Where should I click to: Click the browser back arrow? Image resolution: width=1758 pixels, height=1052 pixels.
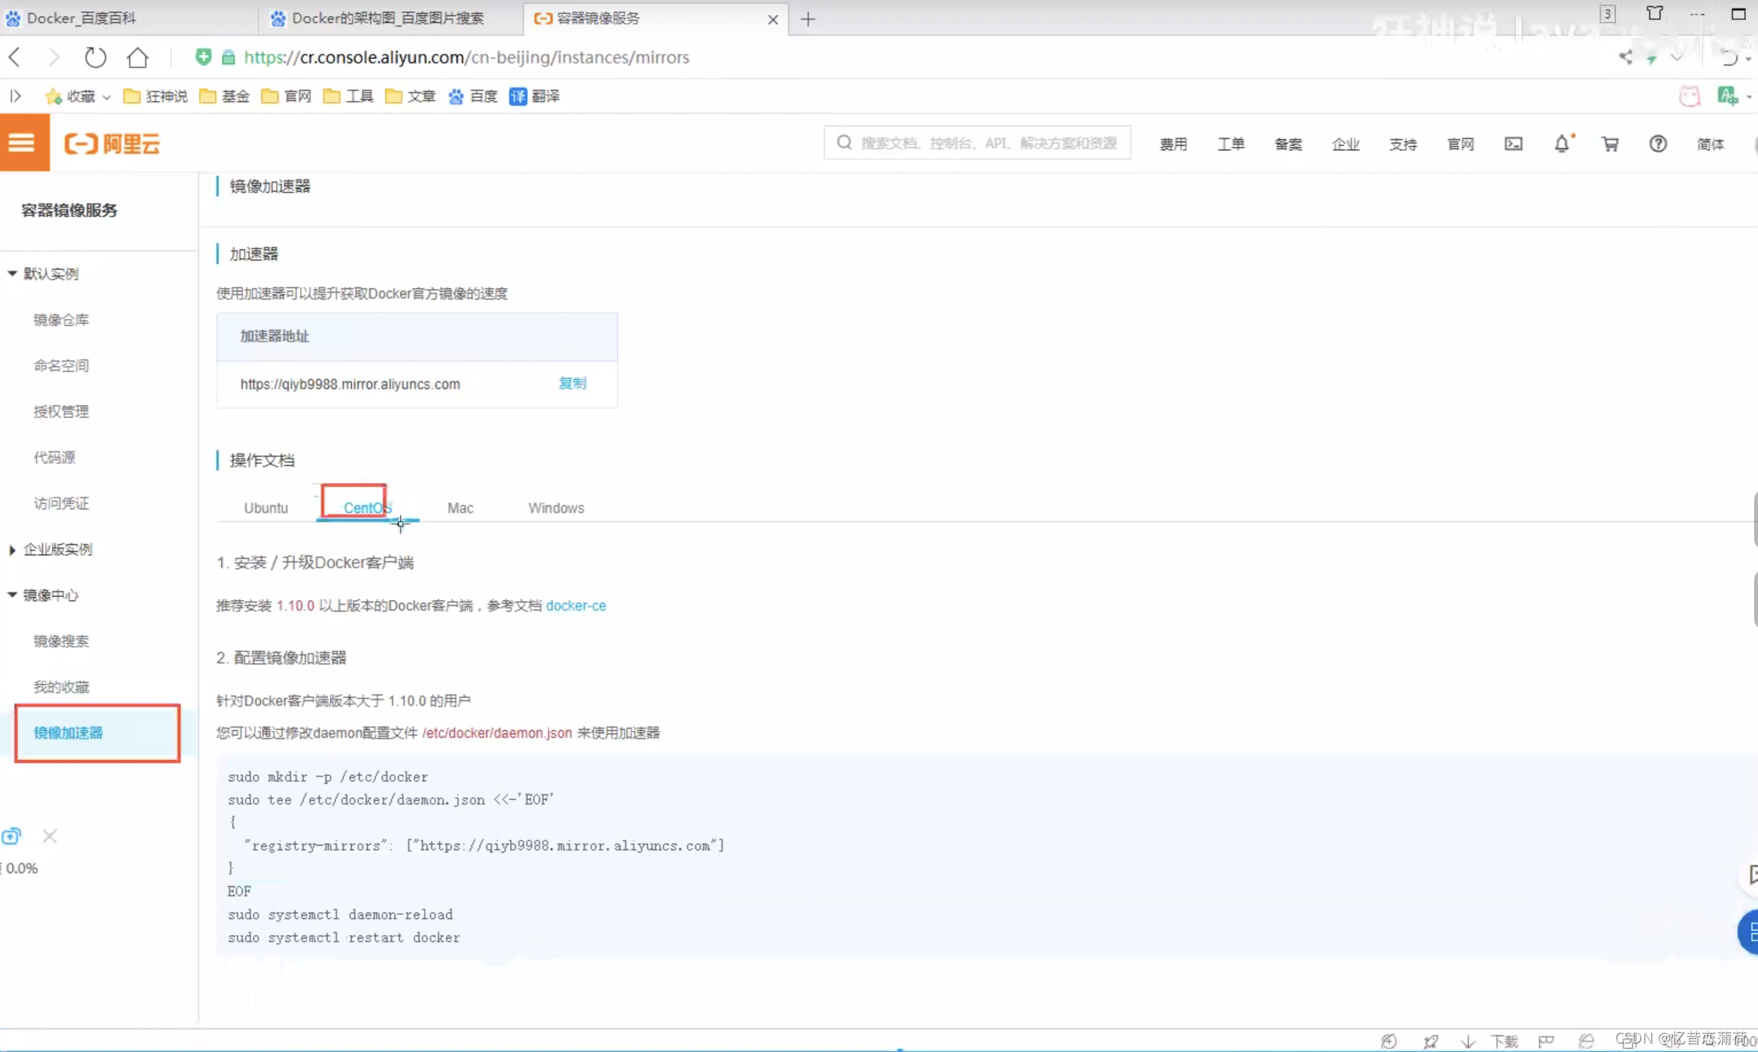[15, 57]
